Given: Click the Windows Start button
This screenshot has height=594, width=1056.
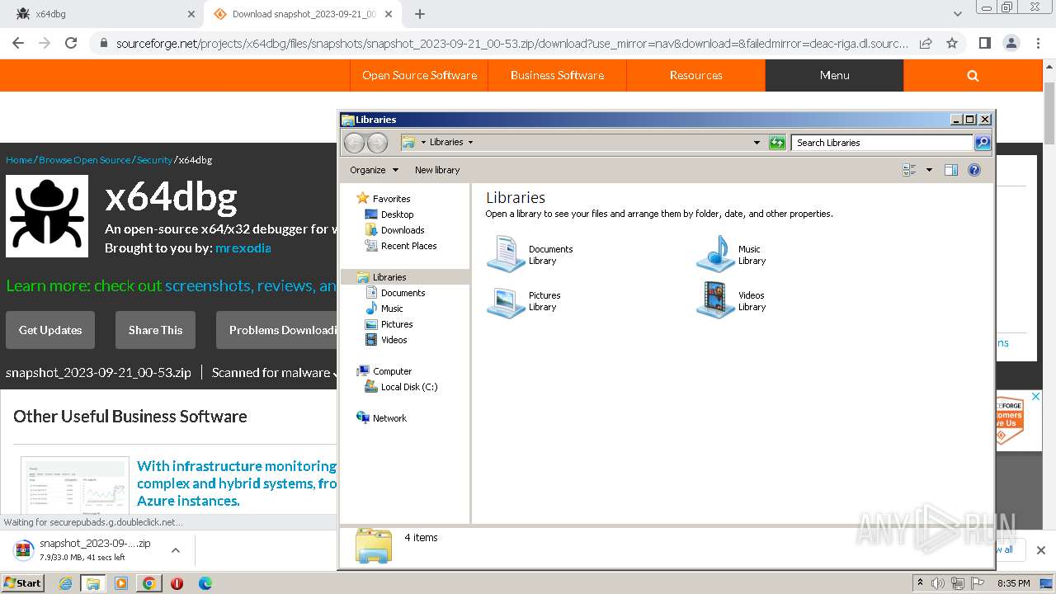Looking at the screenshot, I should [22, 583].
